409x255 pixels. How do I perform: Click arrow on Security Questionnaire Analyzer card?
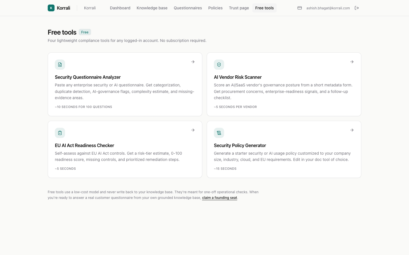click(x=193, y=62)
